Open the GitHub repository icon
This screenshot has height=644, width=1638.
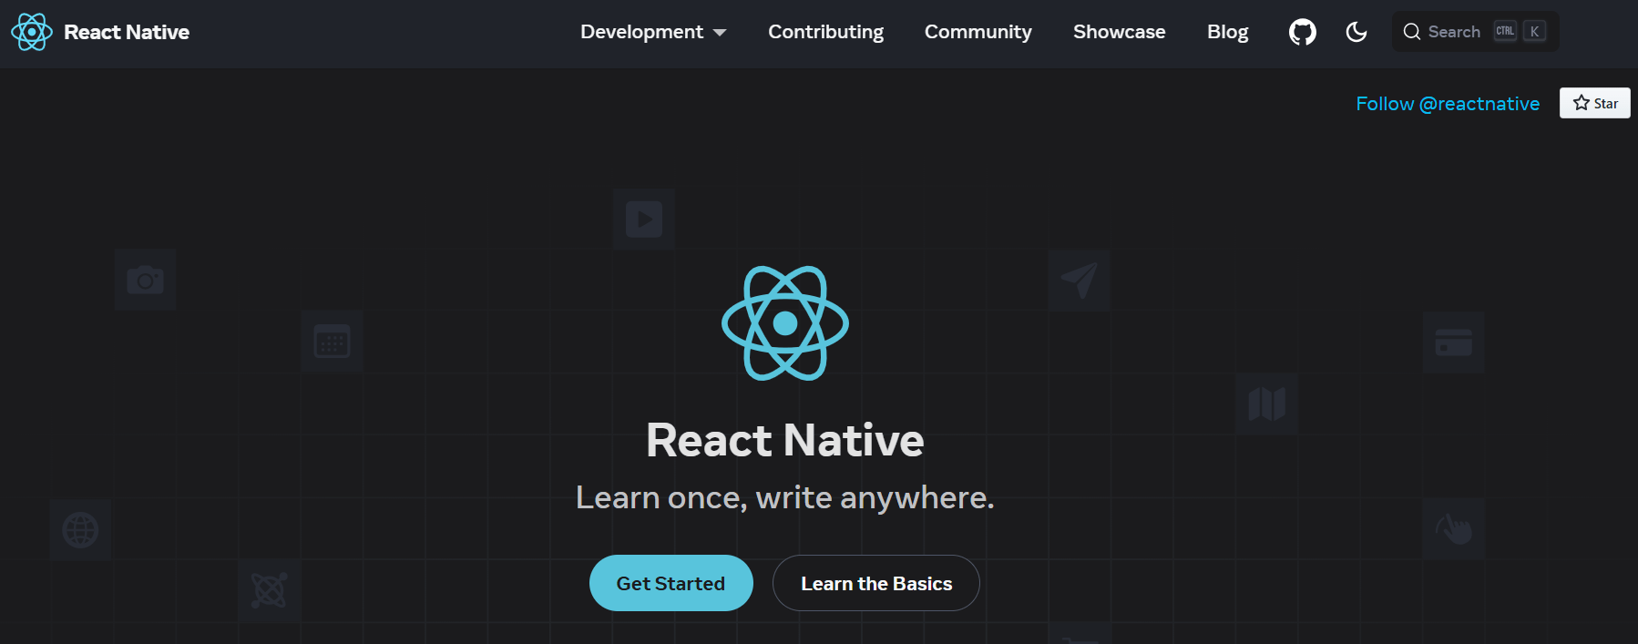click(1303, 32)
